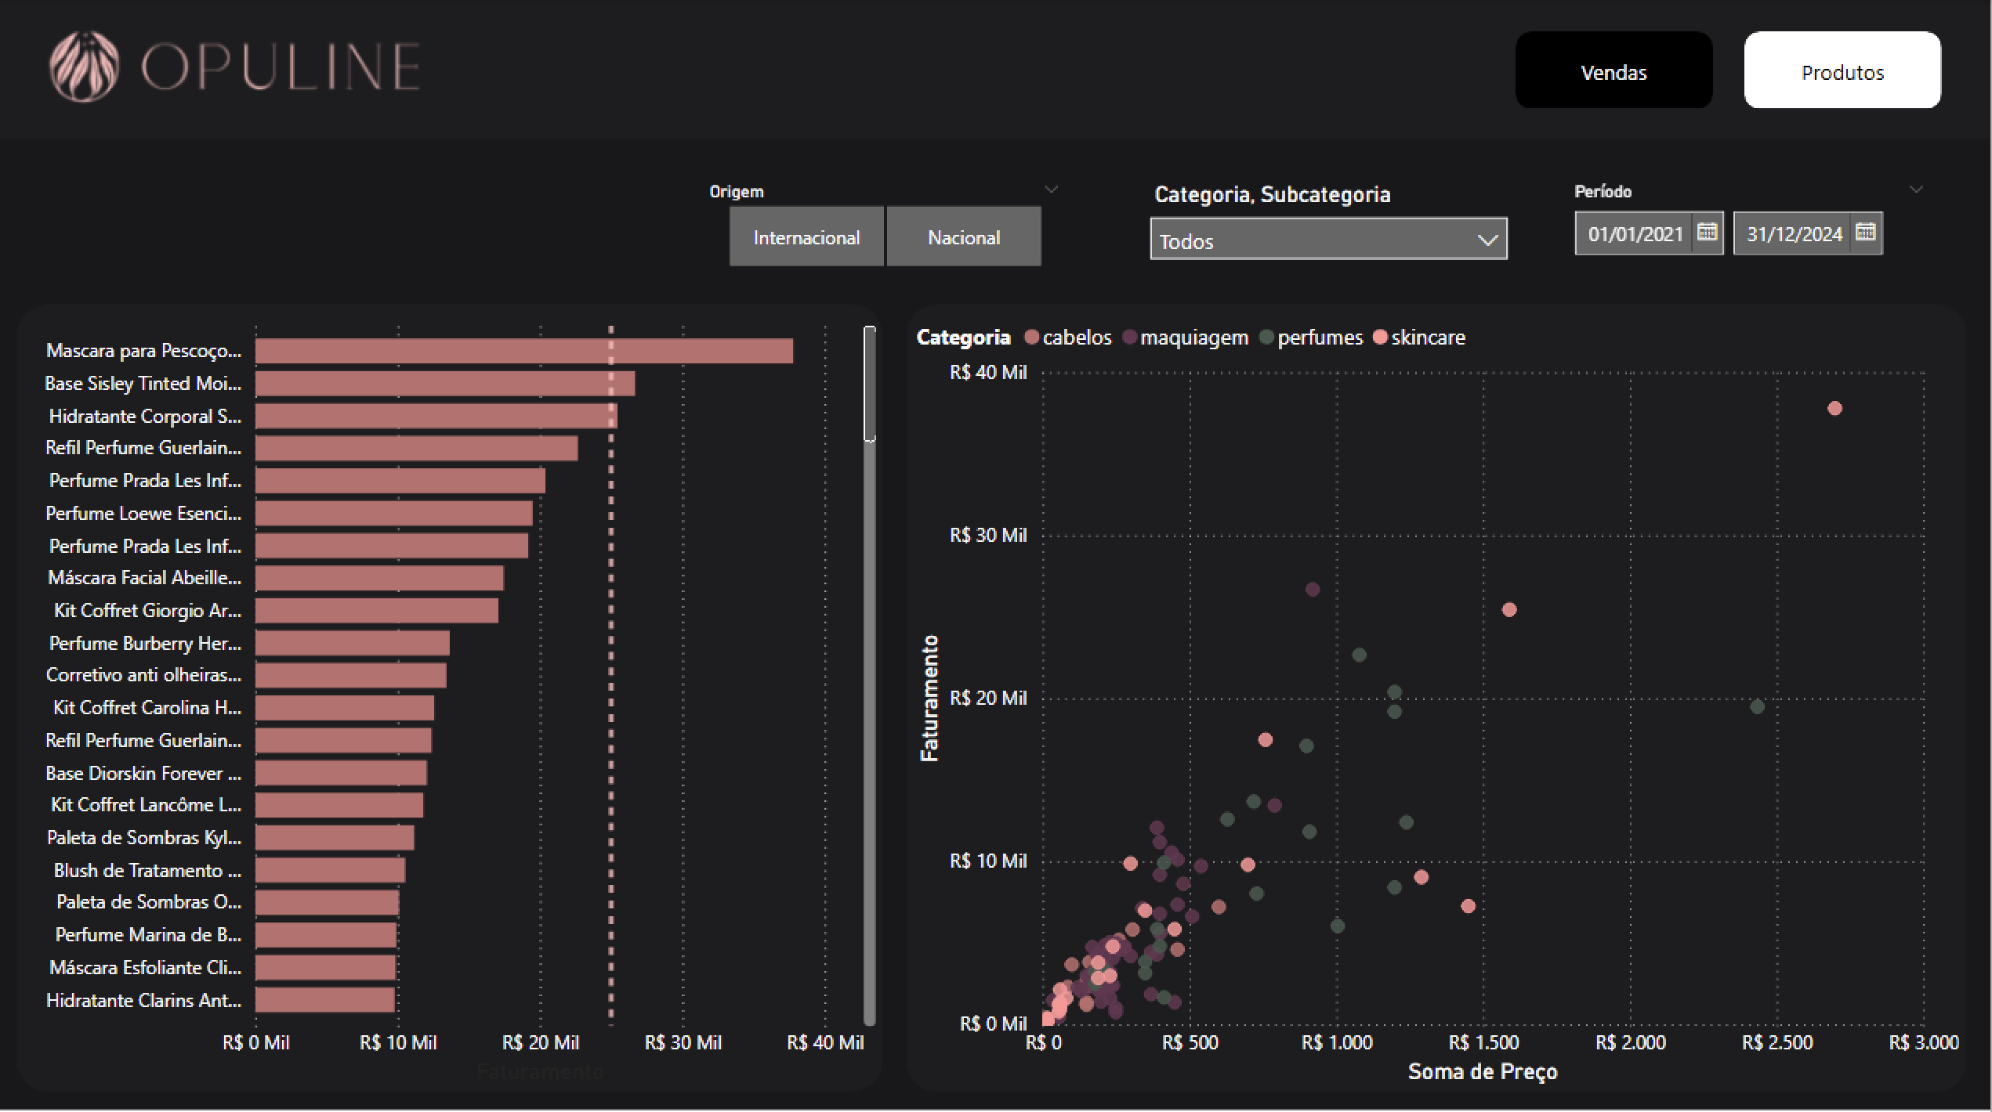Click the Opuline logo icon

(85, 67)
